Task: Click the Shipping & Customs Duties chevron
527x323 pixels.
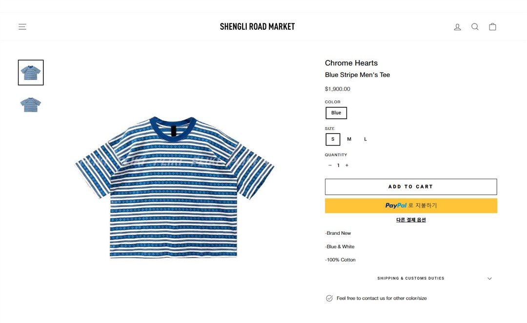Action: coord(489,279)
